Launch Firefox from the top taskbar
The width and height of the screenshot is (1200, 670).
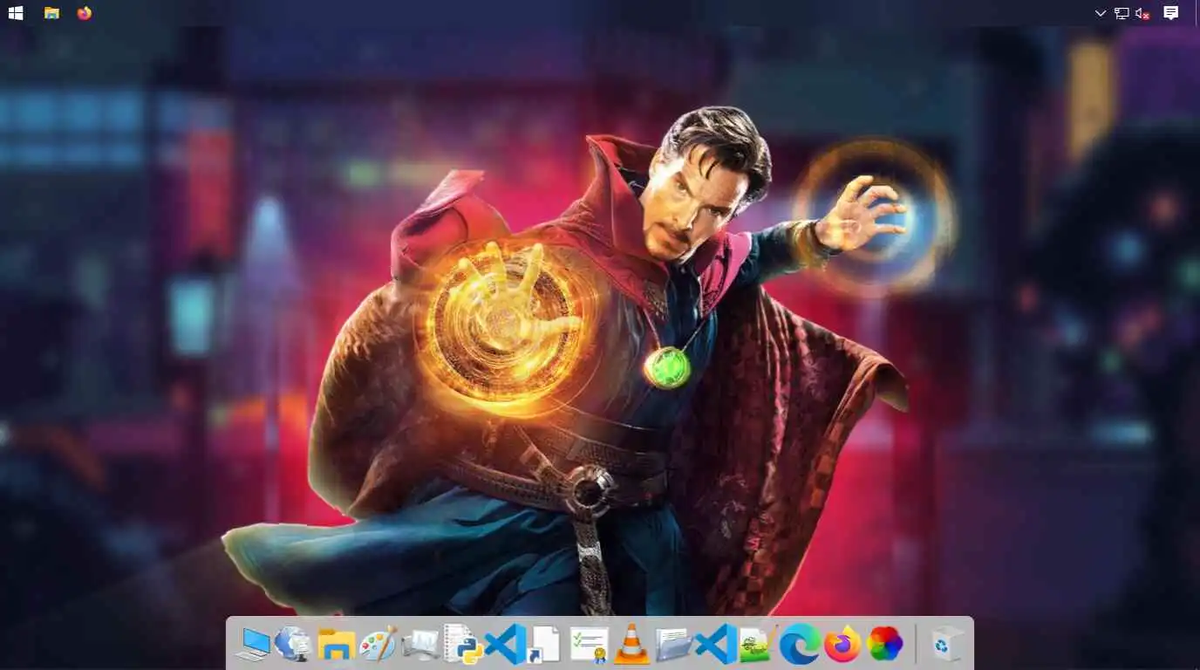pos(84,13)
